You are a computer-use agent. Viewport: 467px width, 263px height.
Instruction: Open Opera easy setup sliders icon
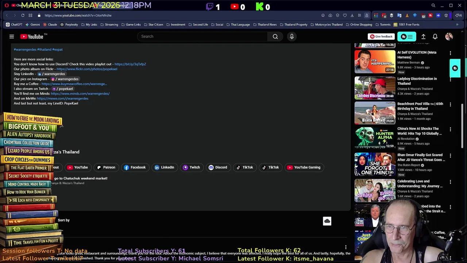point(359,15)
